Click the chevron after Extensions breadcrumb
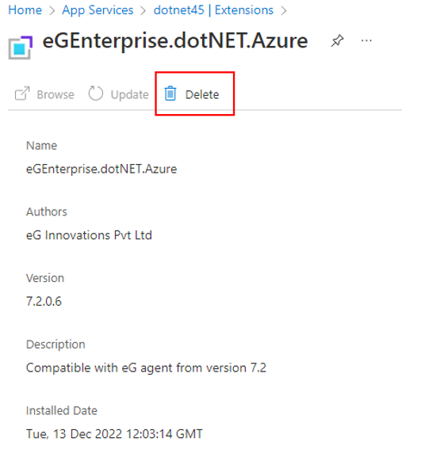 [x=284, y=11]
